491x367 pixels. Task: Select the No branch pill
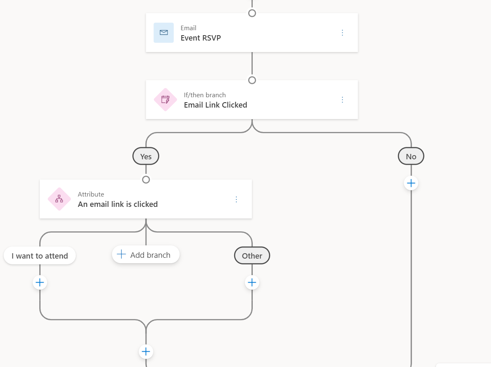(411, 156)
